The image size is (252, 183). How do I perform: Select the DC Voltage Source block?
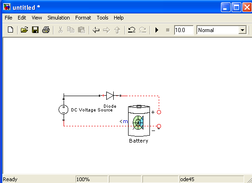click(64, 110)
